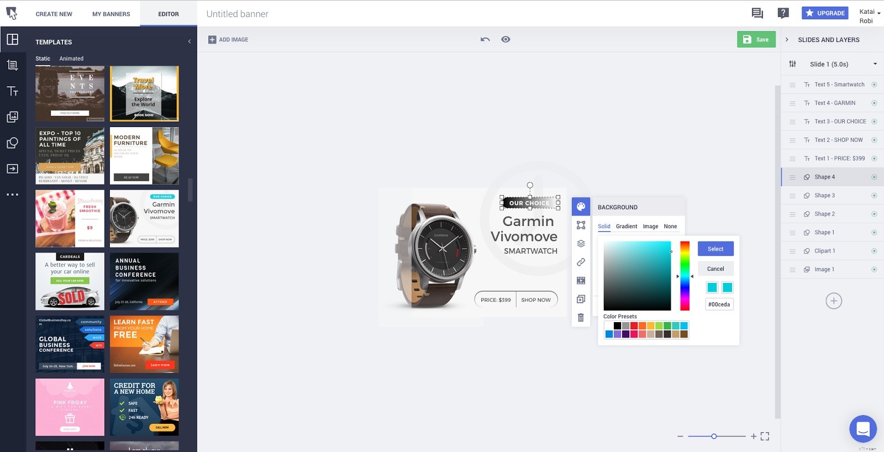Click the link chain icon
The width and height of the screenshot is (884, 452).
tap(581, 262)
